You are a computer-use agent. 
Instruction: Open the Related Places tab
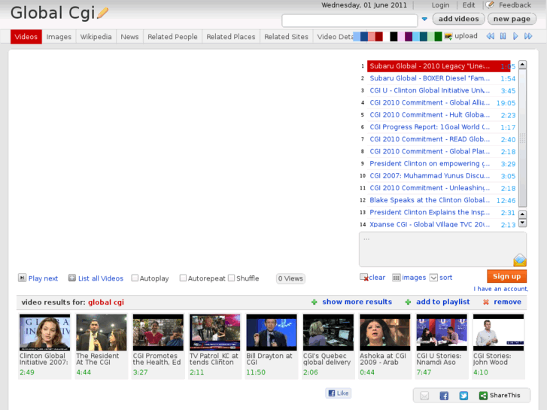(x=230, y=37)
